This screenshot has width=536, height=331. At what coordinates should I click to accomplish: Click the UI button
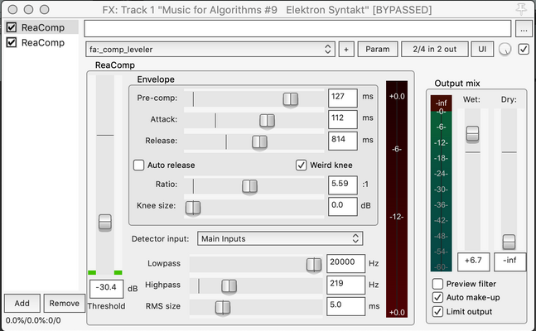[482, 49]
